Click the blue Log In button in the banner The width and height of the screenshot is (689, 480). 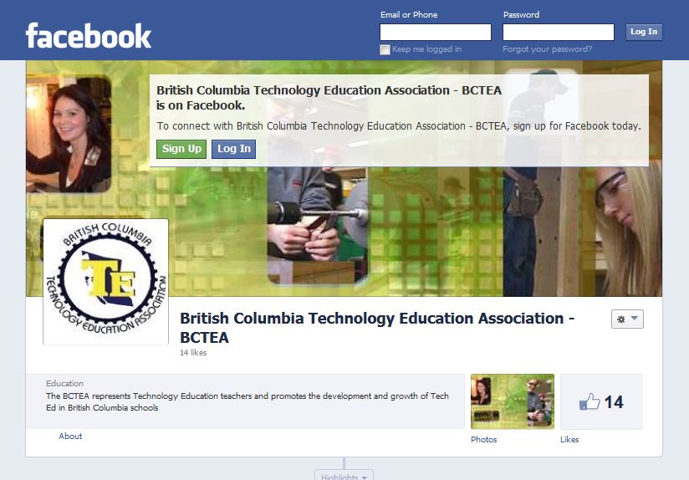click(x=234, y=149)
